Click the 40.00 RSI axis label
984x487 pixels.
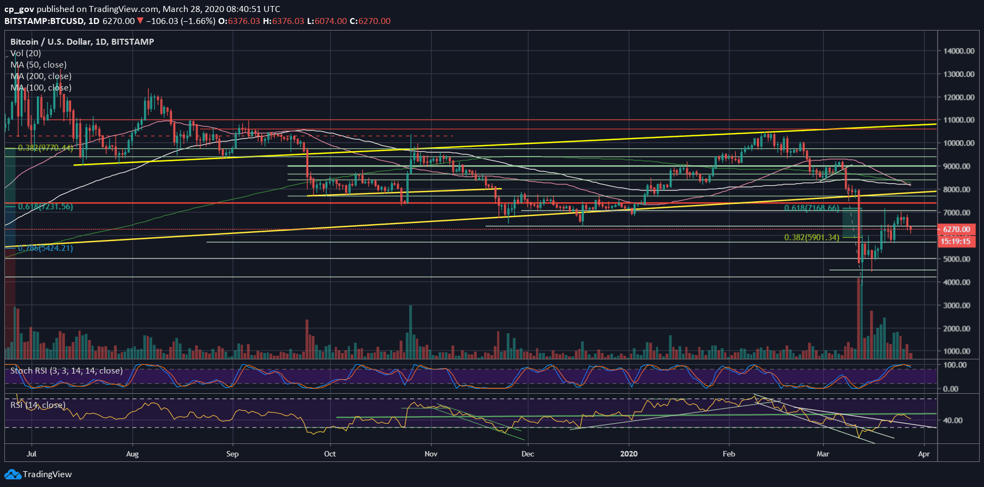953,420
